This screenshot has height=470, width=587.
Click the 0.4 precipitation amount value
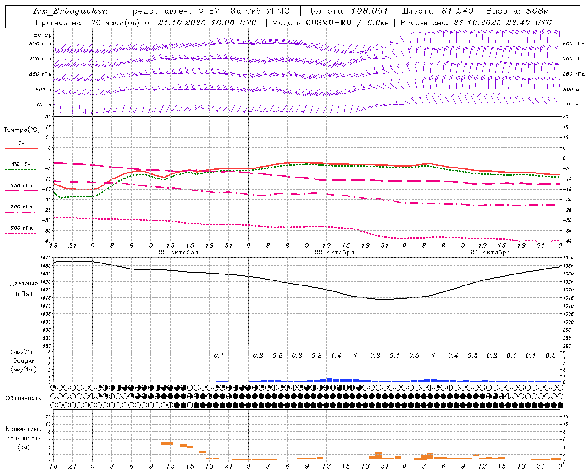click(x=453, y=356)
